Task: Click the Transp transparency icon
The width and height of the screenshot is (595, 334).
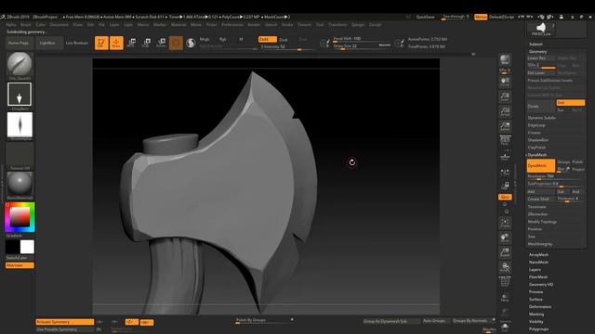Action: click(505, 297)
